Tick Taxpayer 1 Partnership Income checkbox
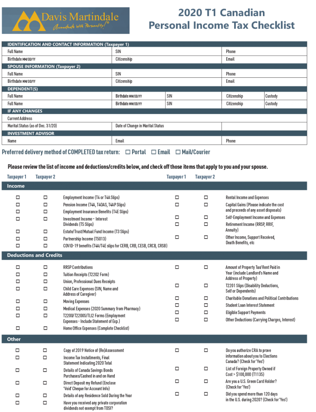316x412 pixels. [18, 239]
